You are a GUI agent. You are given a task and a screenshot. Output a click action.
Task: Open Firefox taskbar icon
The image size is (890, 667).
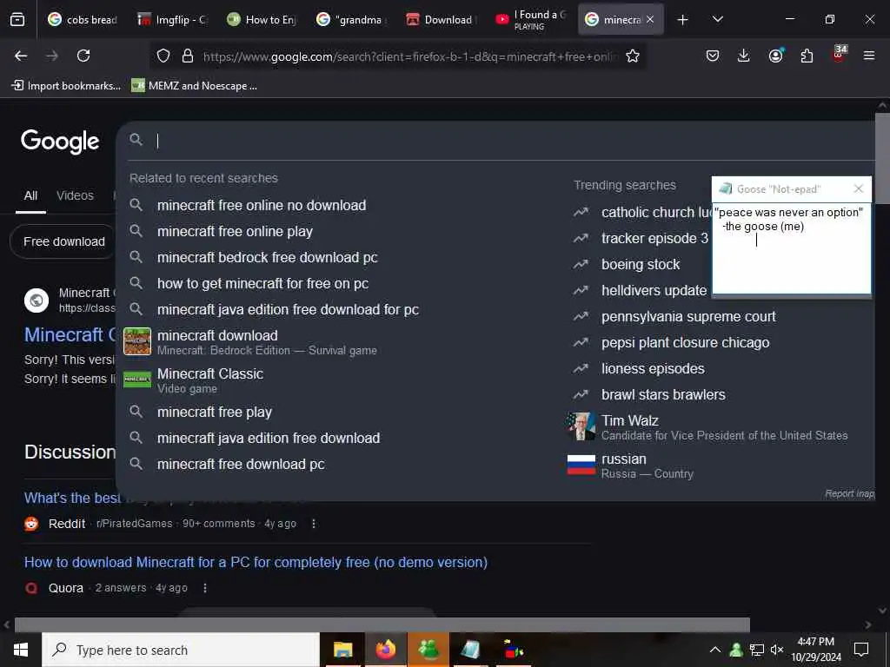(385, 650)
